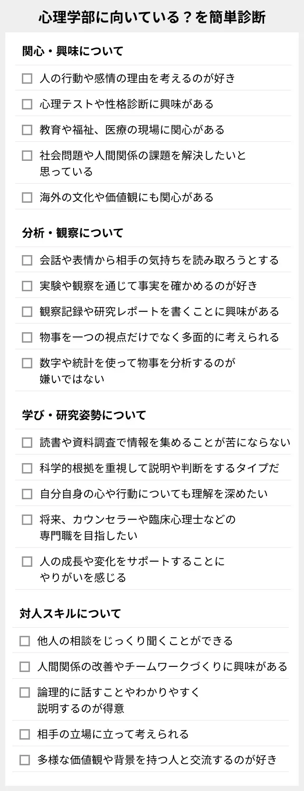Toggle 自分自身の心や行動についても理解を深めたい

tap(27, 494)
